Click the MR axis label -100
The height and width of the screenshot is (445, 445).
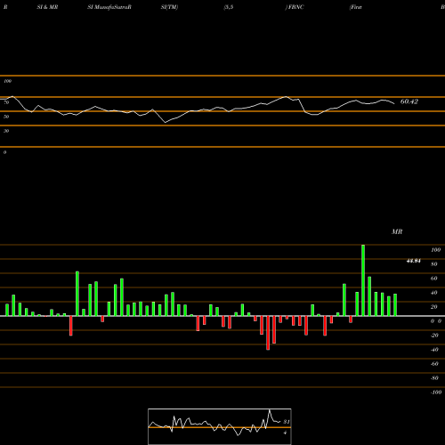[x=436, y=392]
